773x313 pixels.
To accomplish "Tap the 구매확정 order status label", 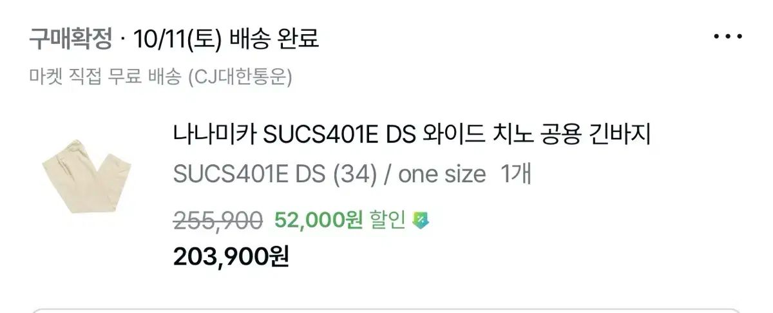I will click(x=71, y=41).
